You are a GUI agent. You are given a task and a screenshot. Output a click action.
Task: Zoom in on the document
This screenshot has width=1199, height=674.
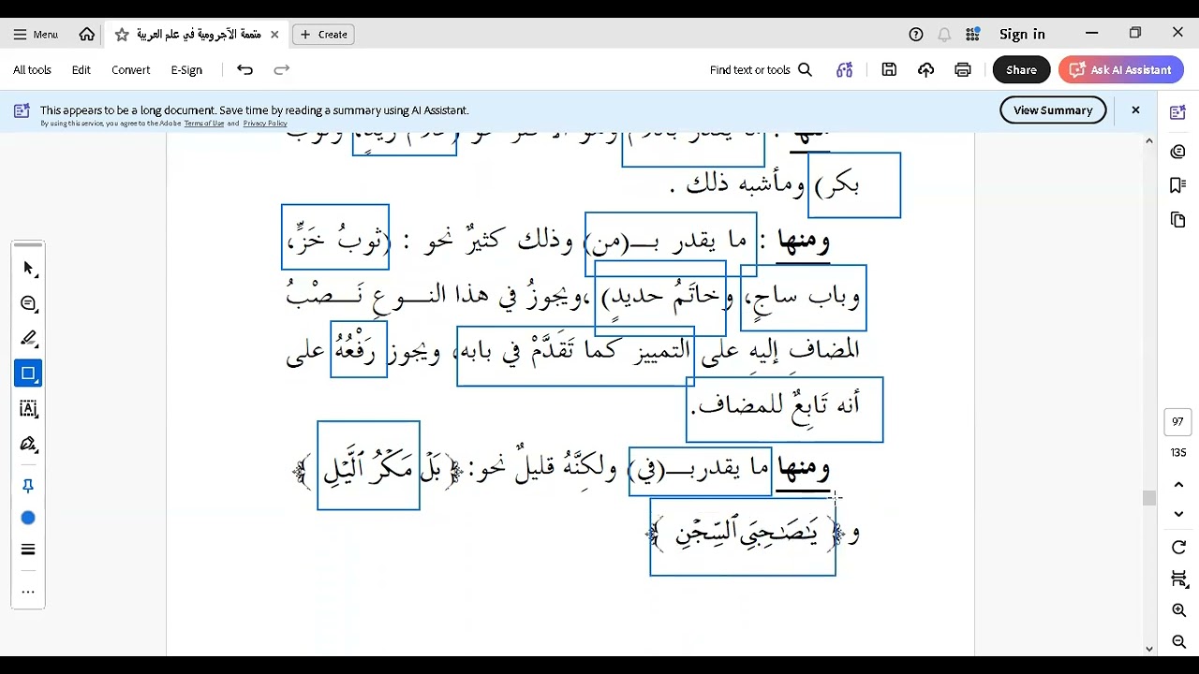click(1178, 610)
